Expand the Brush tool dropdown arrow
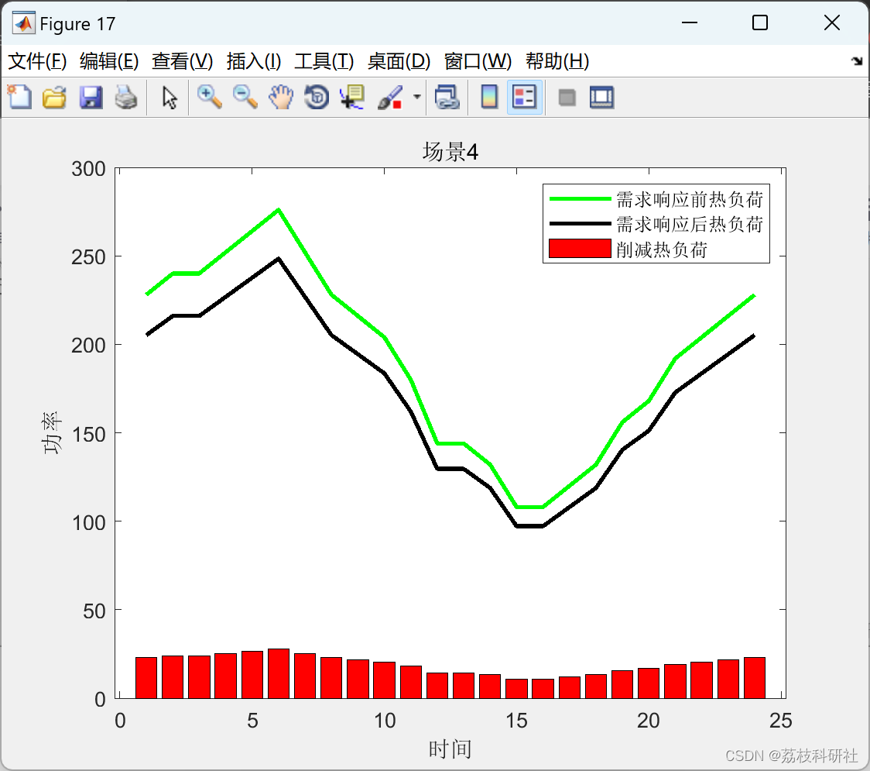 click(417, 97)
